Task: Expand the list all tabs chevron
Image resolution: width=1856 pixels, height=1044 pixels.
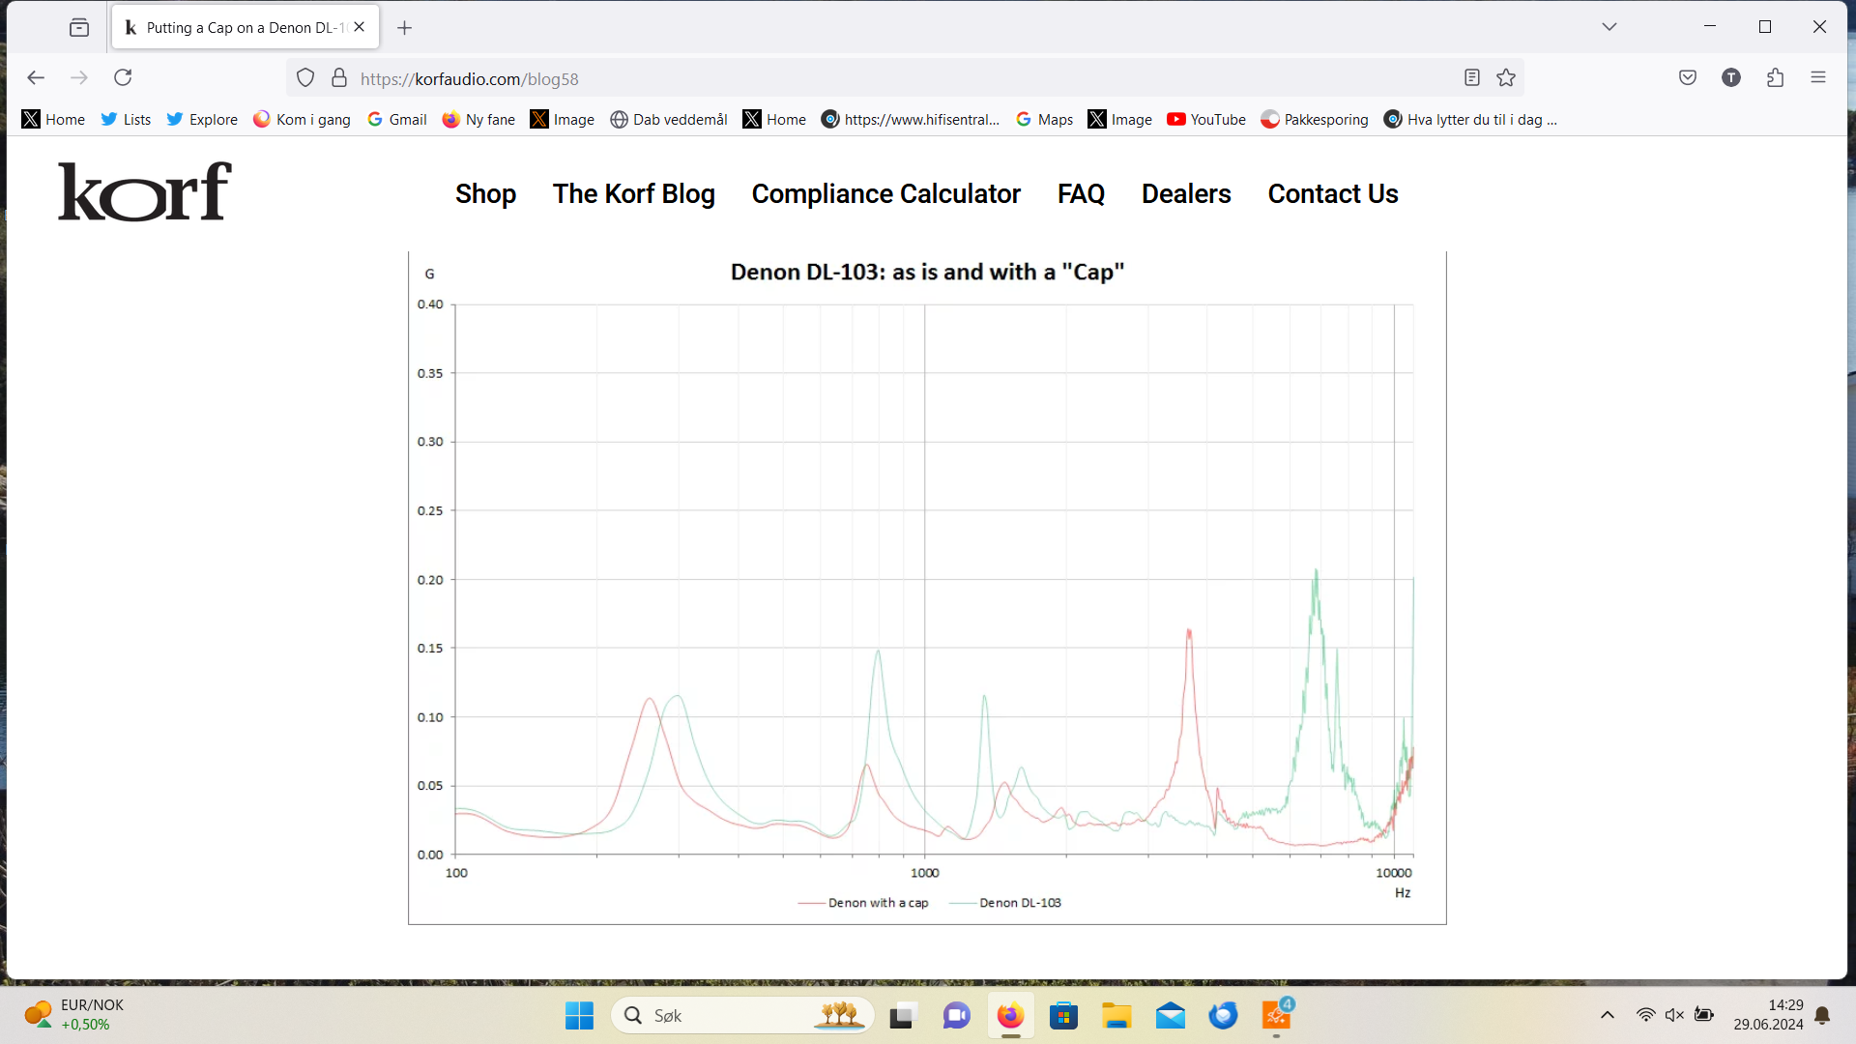Action: [x=1609, y=27]
